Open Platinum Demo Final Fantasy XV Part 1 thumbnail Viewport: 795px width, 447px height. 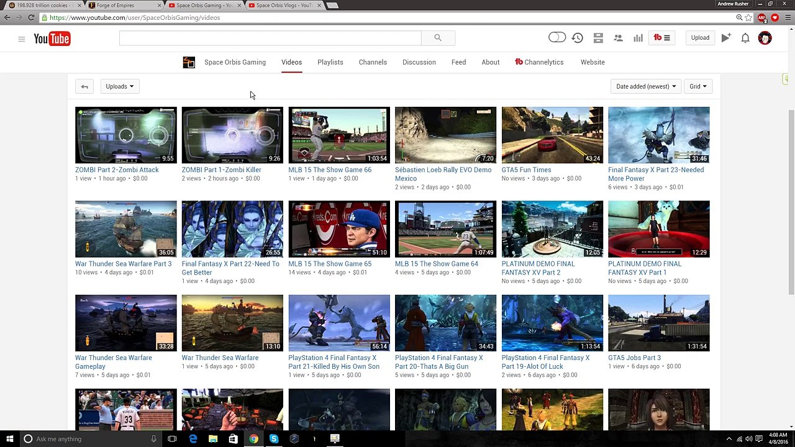659,229
